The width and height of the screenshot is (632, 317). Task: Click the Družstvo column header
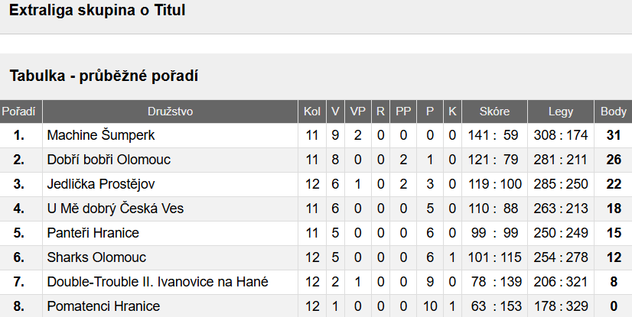[170, 112]
